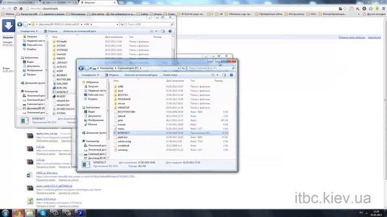Select Рабочий стол in A386 window sidebar
This screenshot has height=217, width=387.
(33, 45)
